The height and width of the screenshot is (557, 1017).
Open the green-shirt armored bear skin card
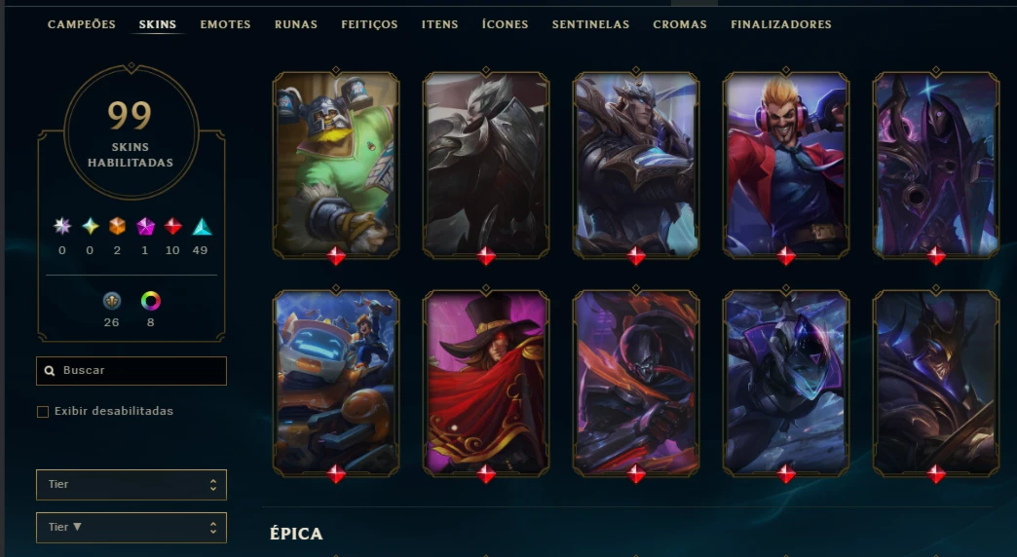coord(336,165)
